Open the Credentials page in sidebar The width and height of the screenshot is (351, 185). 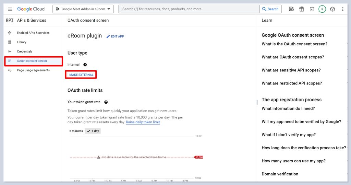pyautogui.click(x=25, y=51)
